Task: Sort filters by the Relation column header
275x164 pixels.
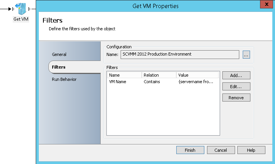Action: pyautogui.click(x=159, y=75)
